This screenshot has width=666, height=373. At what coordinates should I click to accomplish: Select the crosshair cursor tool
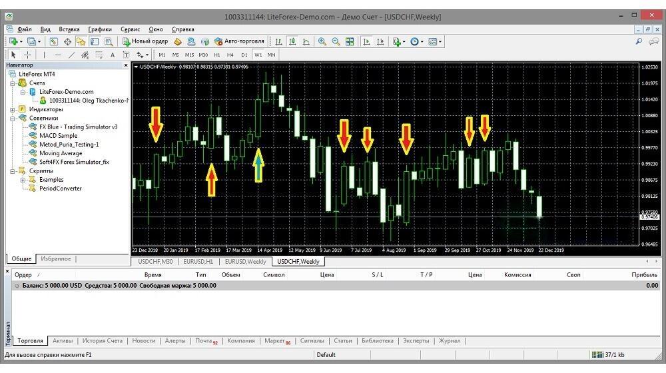[x=28, y=55]
